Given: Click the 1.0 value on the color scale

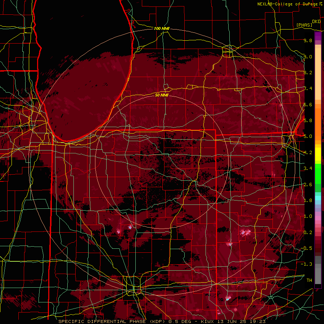Looking at the screenshot, I should [x=308, y=216].
